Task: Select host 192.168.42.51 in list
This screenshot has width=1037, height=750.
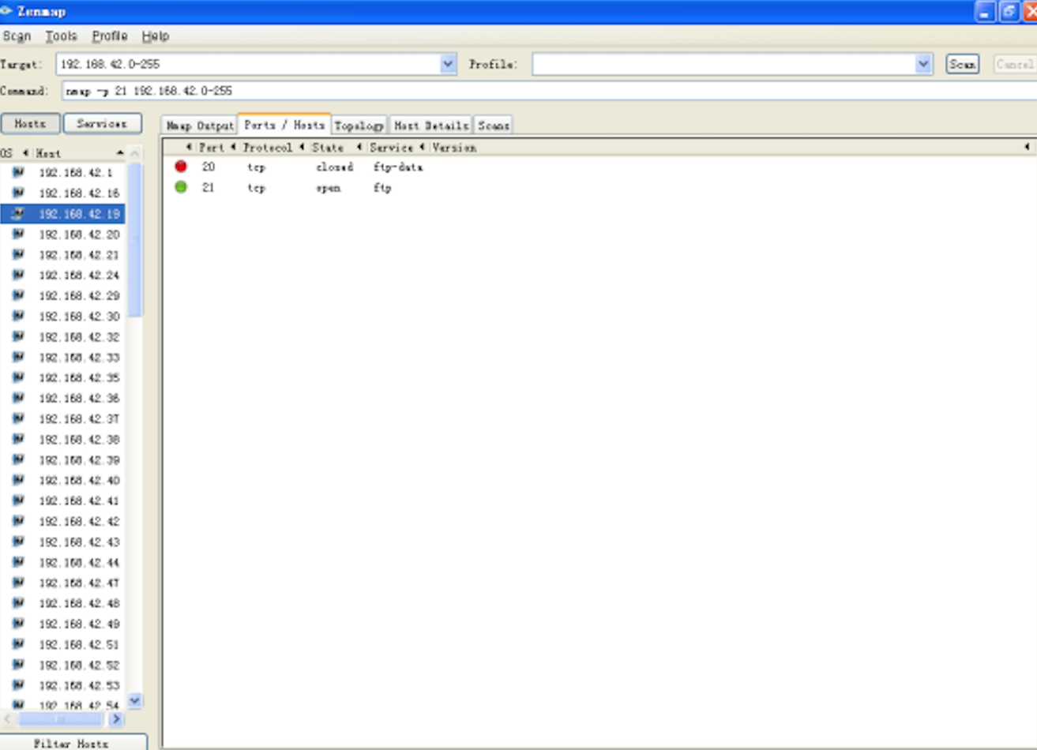Action: coord(80,644)
